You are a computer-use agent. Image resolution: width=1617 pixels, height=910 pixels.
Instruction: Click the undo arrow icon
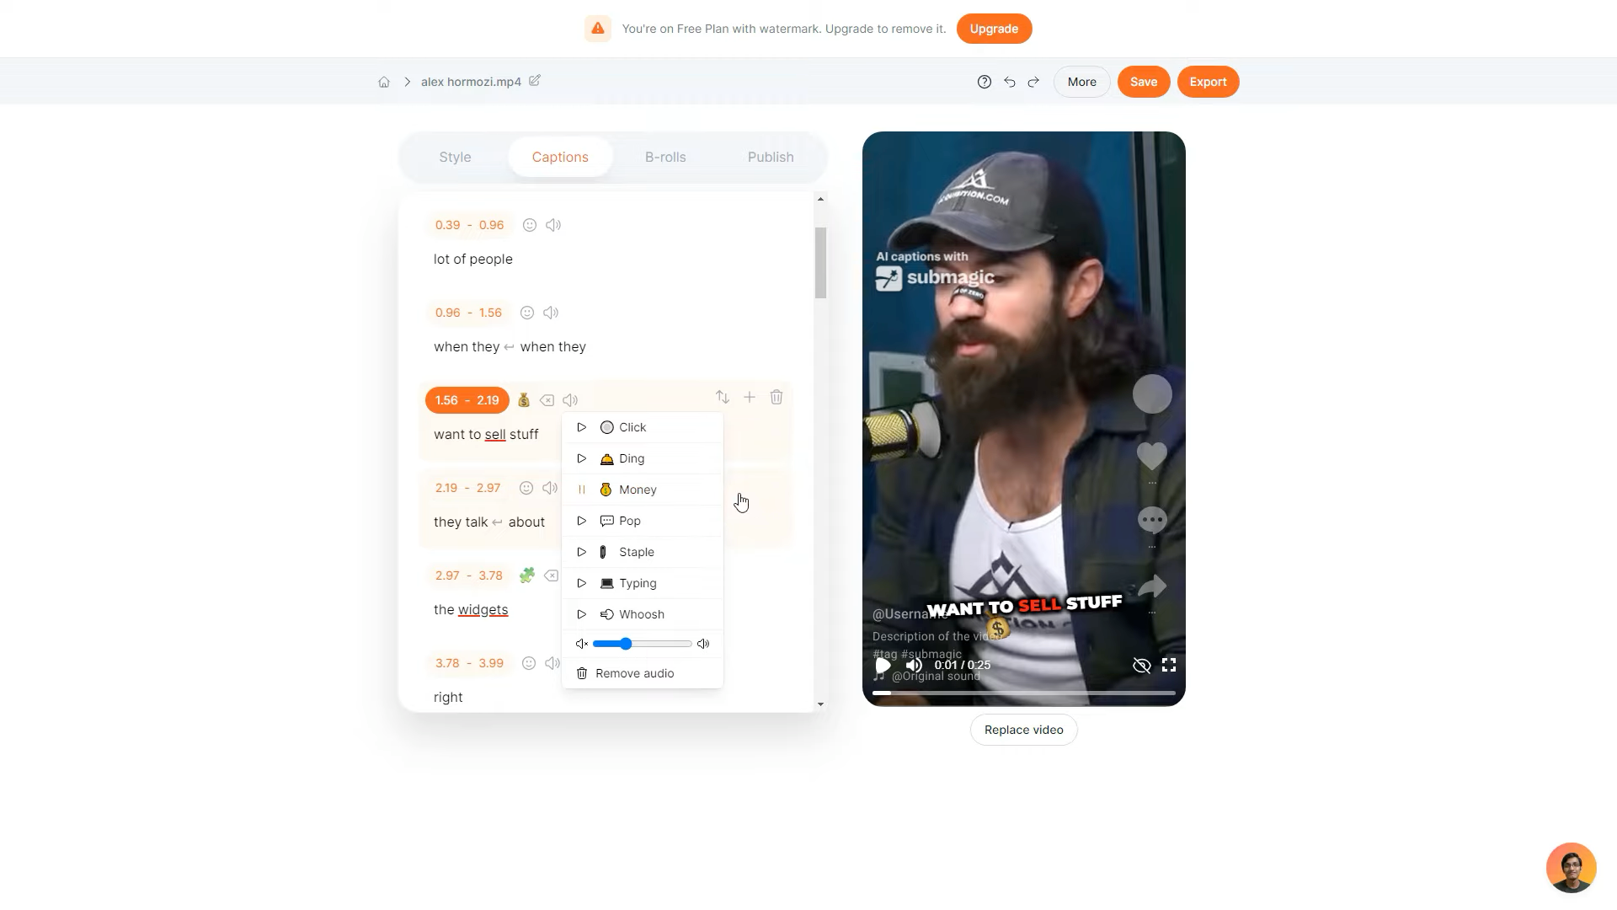[1009, 82]
